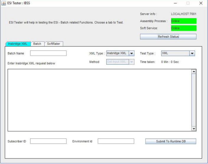Open the Batch tab
This screenshot has height=164, width=208.
pyautogui.click(x=37, y=44)
